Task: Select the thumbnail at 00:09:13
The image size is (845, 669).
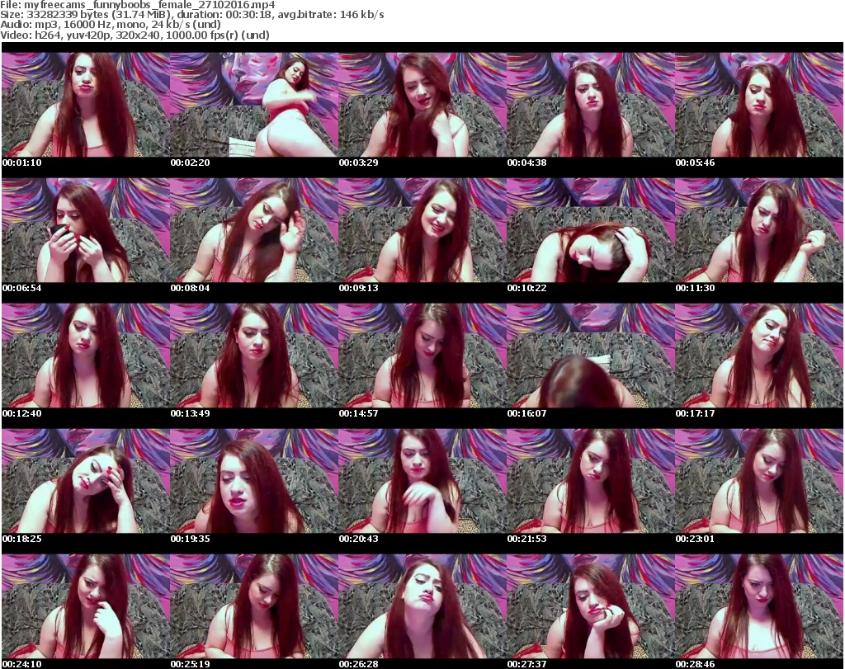Action: [422, 230]
